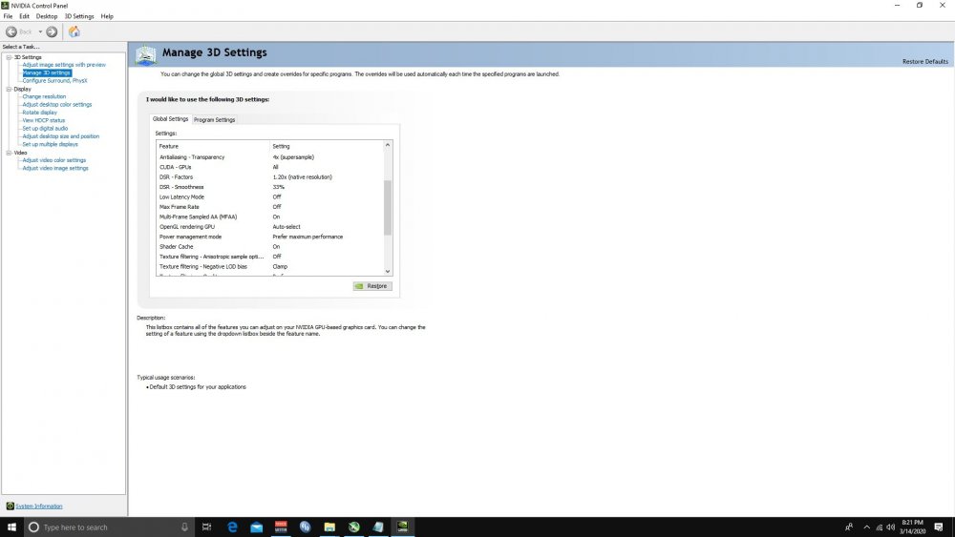This screenshot has height=537, width=955.
Task: Select Adjust desktop color settings
Action: [x=57, y=104]
